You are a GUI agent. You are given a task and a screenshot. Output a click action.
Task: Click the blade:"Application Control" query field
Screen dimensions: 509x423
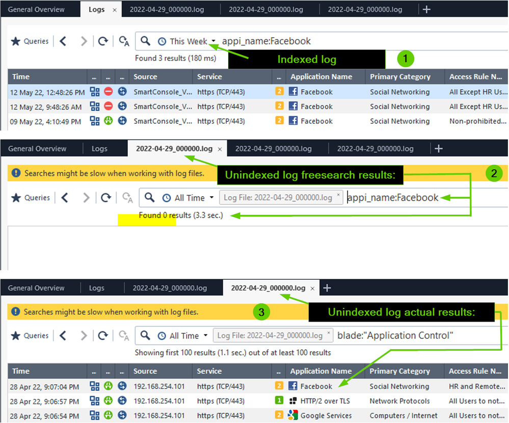tap(395, 336)
